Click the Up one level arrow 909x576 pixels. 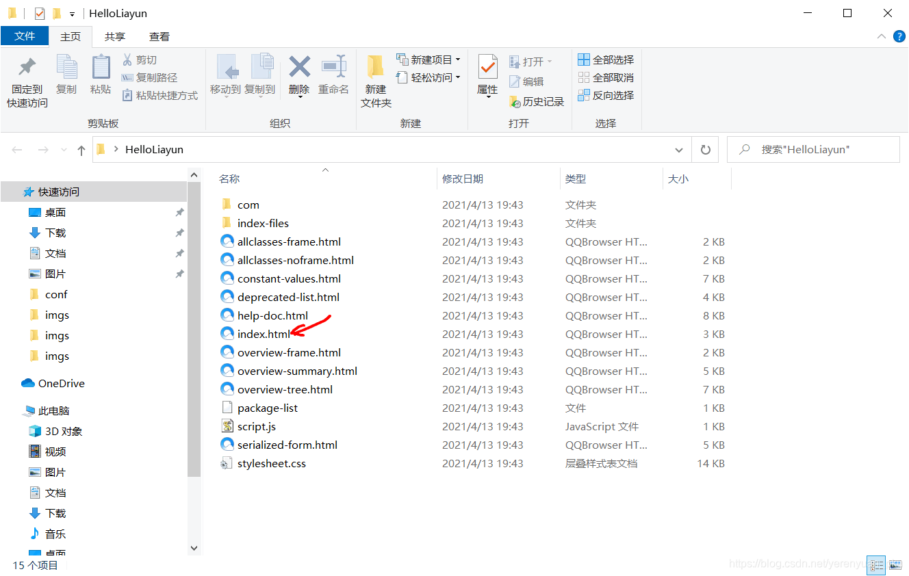[81, 149]
